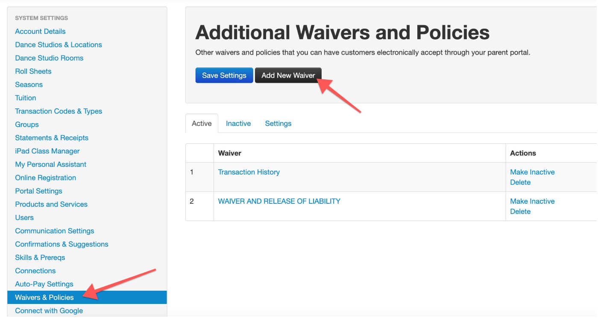Select Users in sidebar

tap(24, 217)
